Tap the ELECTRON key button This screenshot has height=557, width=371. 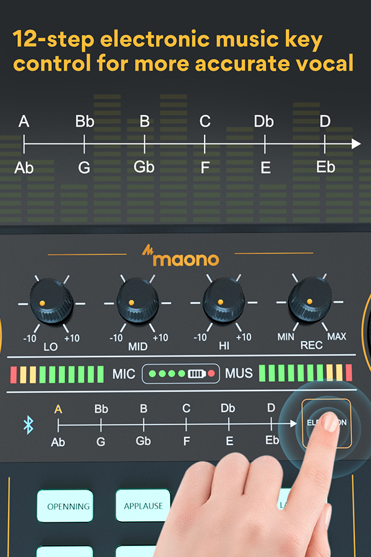pyautogui.click(x=326, y=423)
